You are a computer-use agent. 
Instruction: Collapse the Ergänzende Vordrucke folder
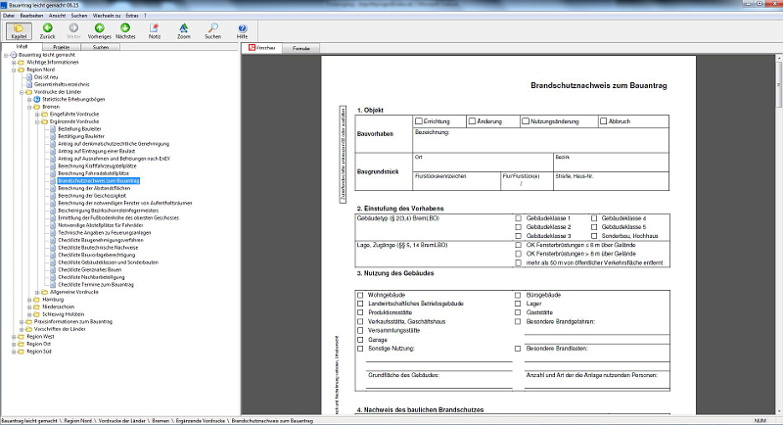pyautogui.click(x=37, y=121)
